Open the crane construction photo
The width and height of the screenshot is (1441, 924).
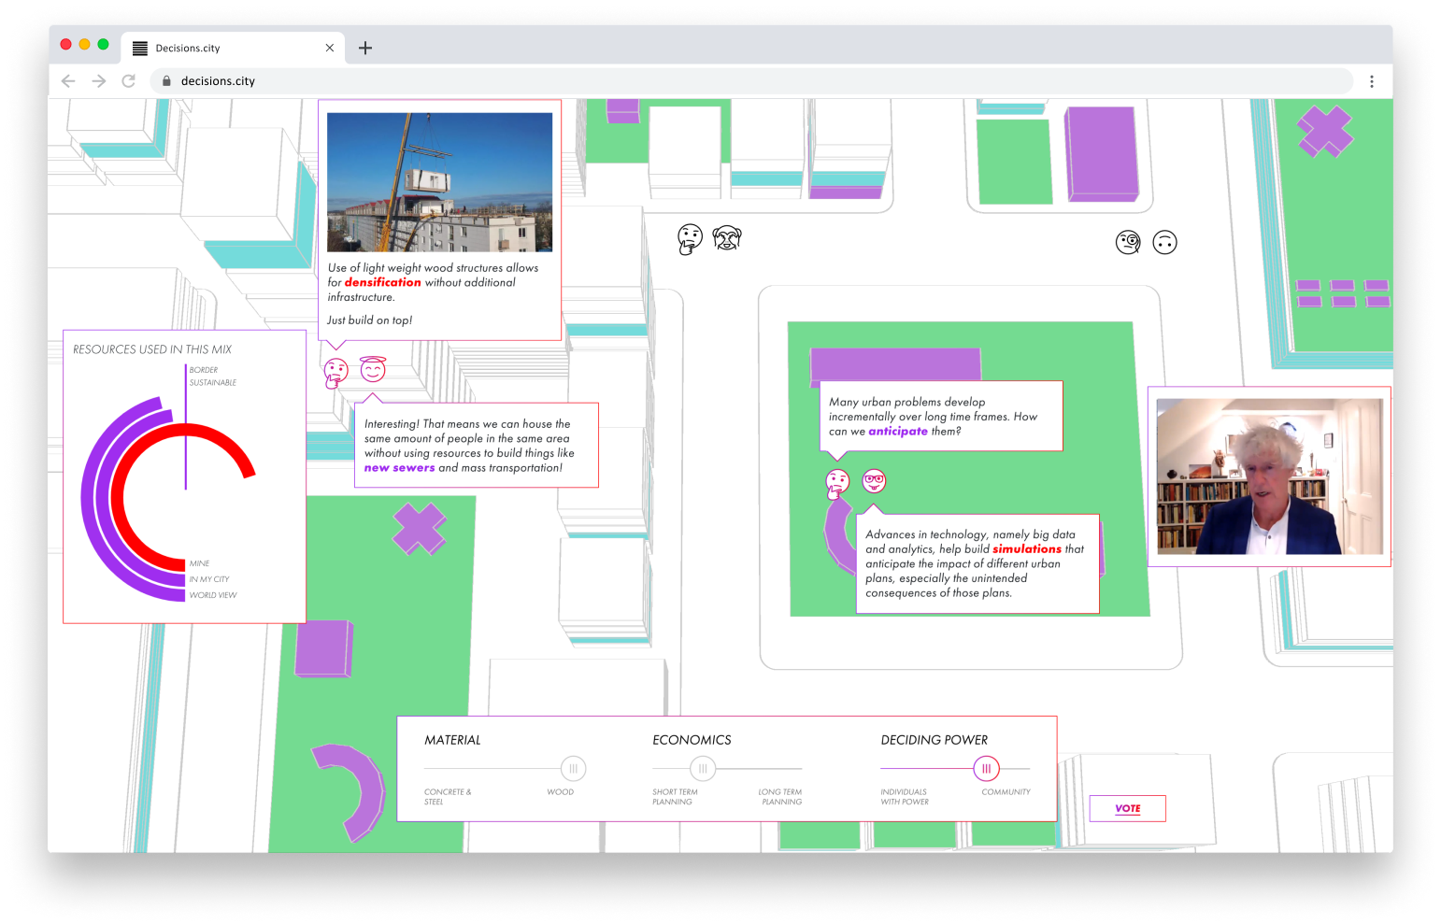[439, 182]
